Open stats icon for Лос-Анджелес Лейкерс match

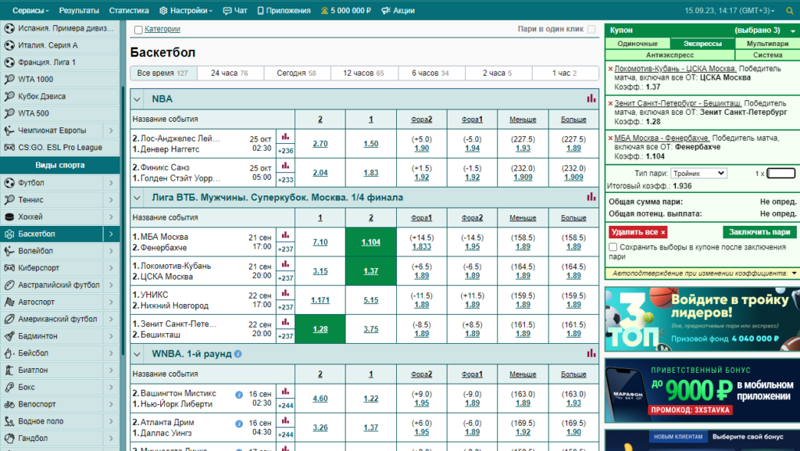[285, 137]
